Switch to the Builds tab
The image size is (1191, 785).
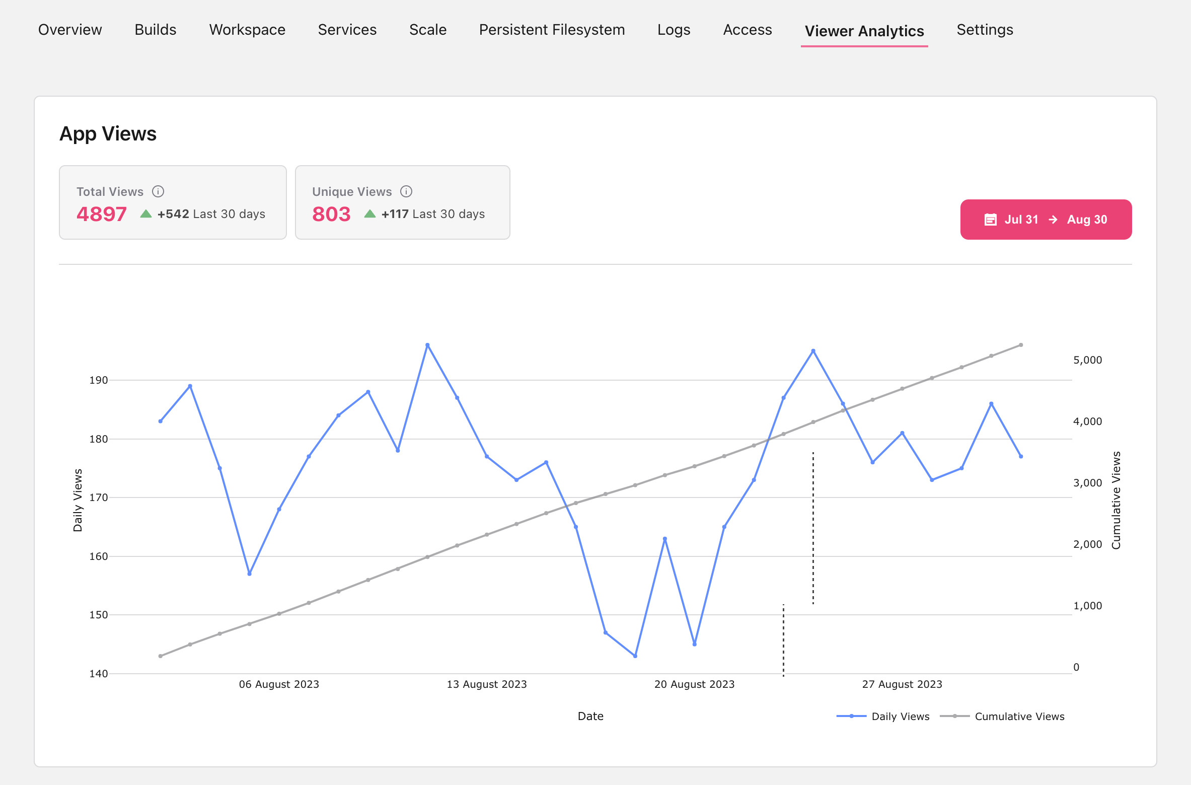click(x=156, y=30)
